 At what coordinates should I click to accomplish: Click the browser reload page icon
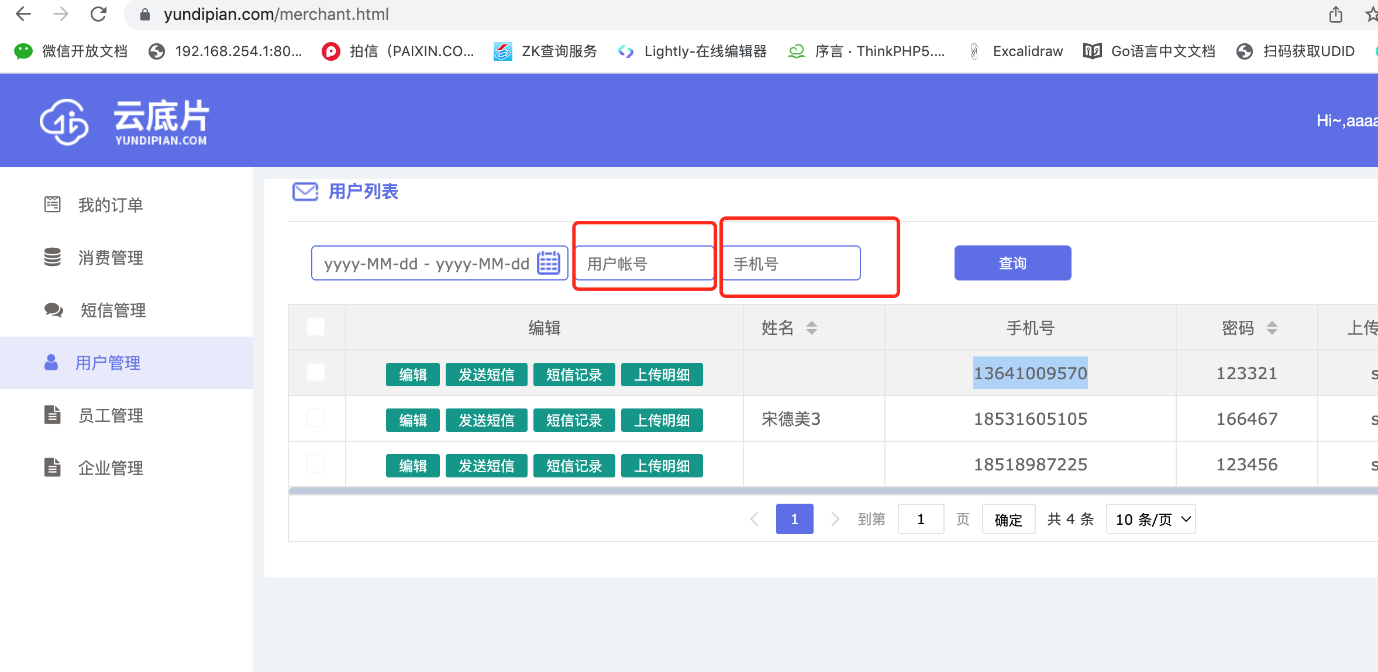click(x=98, y=14)
